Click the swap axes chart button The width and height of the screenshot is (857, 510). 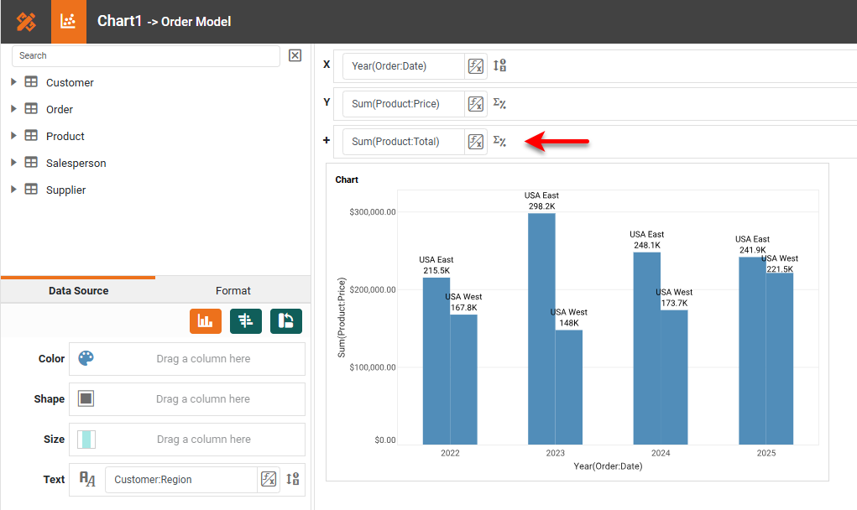[x=286, y=320]
